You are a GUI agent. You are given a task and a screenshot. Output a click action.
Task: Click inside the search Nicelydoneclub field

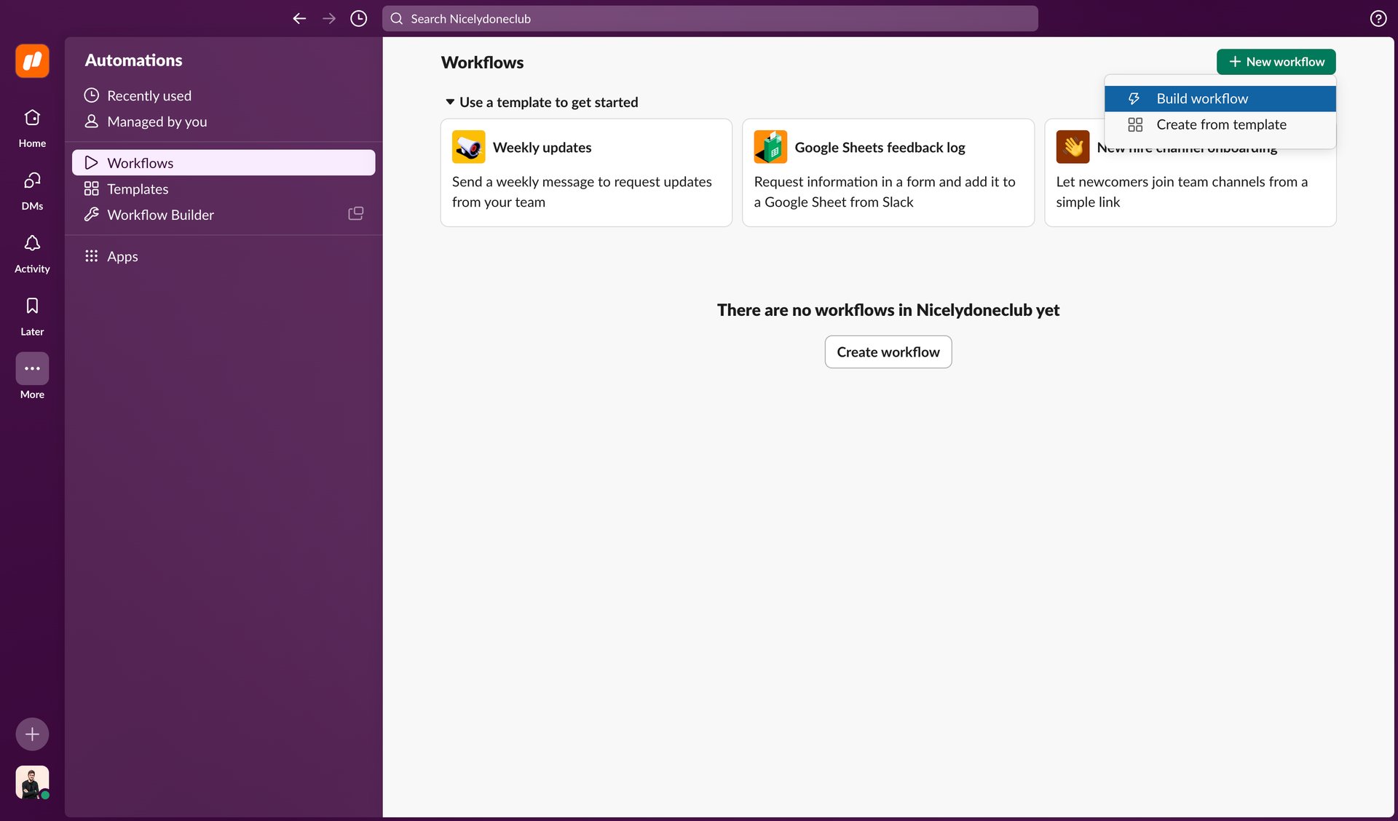pyautogui.click(x=710, y=18)
